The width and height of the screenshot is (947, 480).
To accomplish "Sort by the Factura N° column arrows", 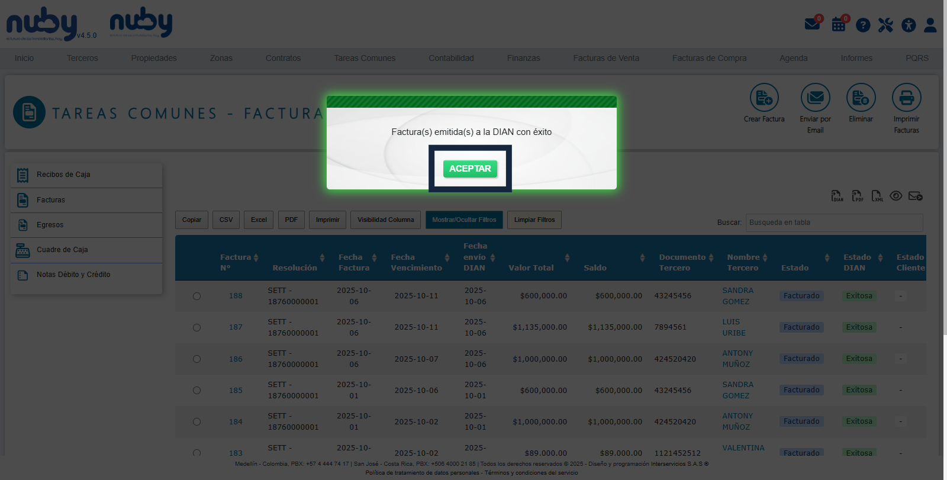I will (256, 257).
